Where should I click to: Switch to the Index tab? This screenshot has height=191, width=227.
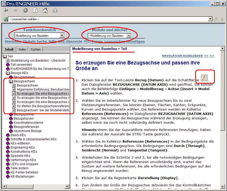coord(22,49)
